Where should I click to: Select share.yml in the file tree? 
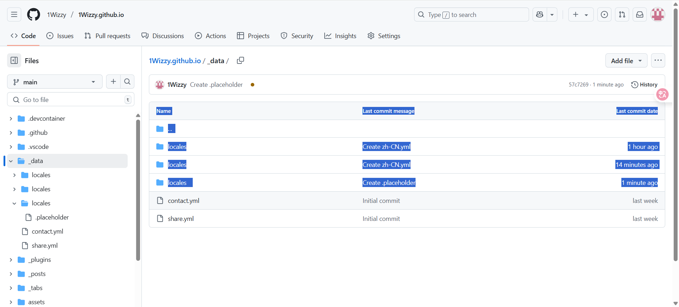45,246
